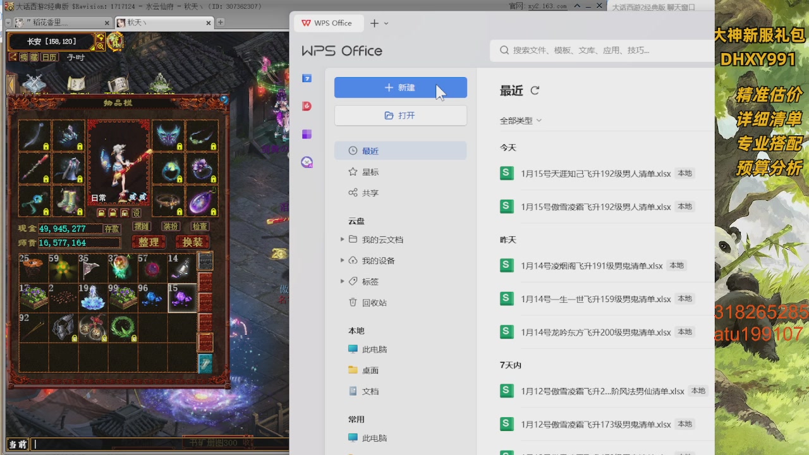Click the inventory item with count 25

[33, 268]
